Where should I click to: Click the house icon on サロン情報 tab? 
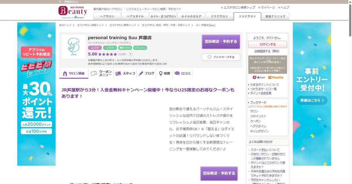pos(65,74)
